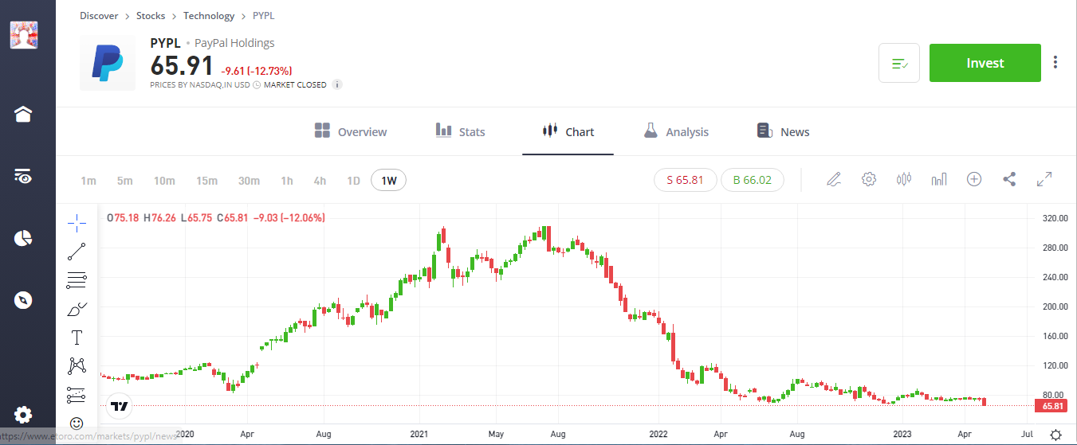Switch to the Overview tab
Viewport: 1077px width, 445px height.
tap(351, 131)
